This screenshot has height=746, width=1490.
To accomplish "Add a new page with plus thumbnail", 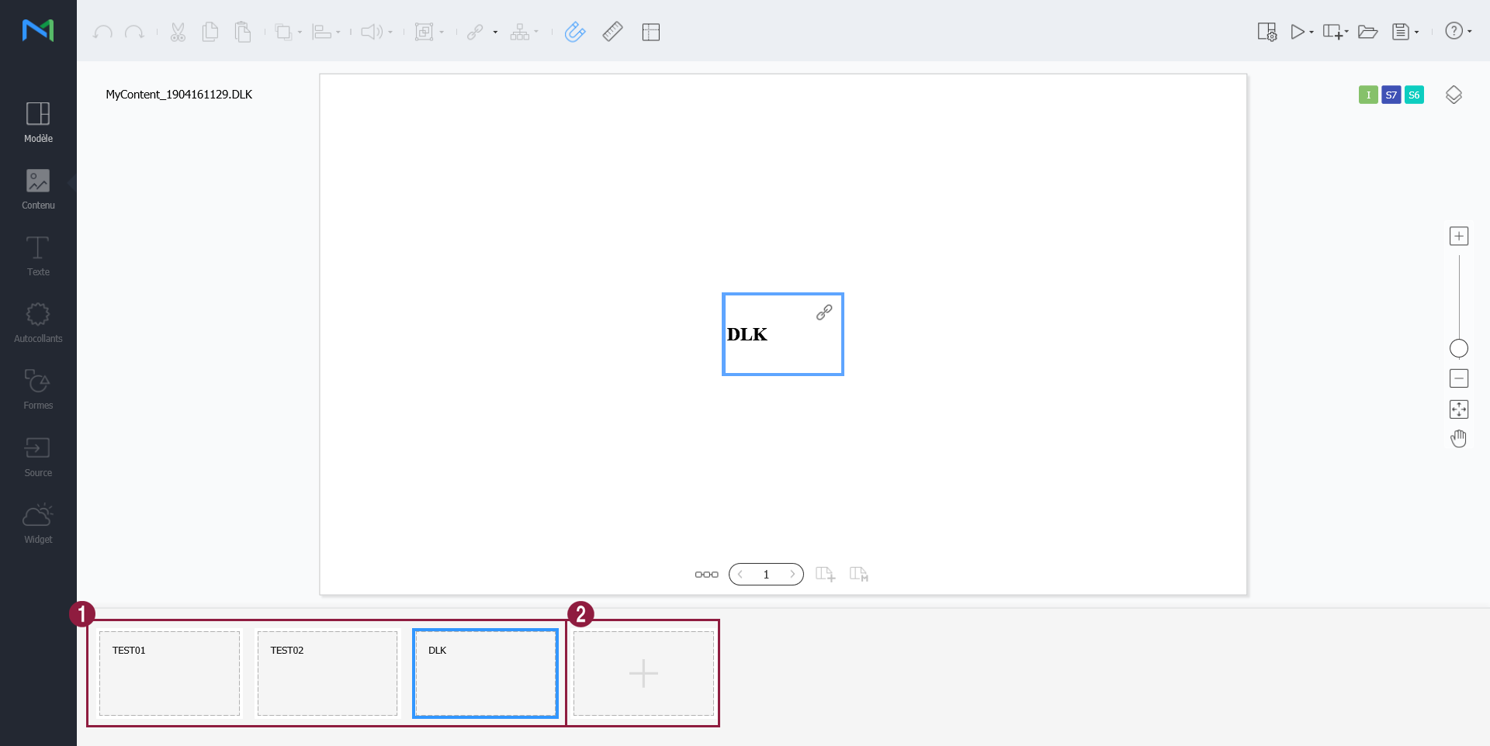I will pos(643,673).
